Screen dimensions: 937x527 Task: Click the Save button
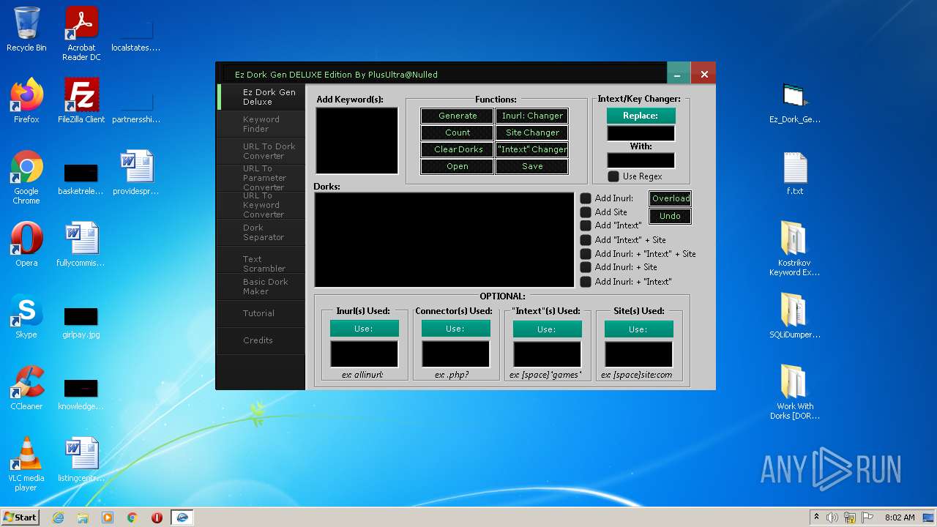tap(532, 166)
